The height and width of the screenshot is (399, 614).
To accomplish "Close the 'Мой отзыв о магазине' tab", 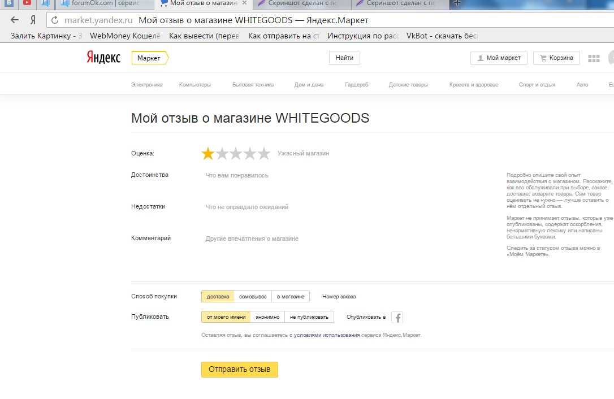I will pyautogui.click(x=245, y=3).
